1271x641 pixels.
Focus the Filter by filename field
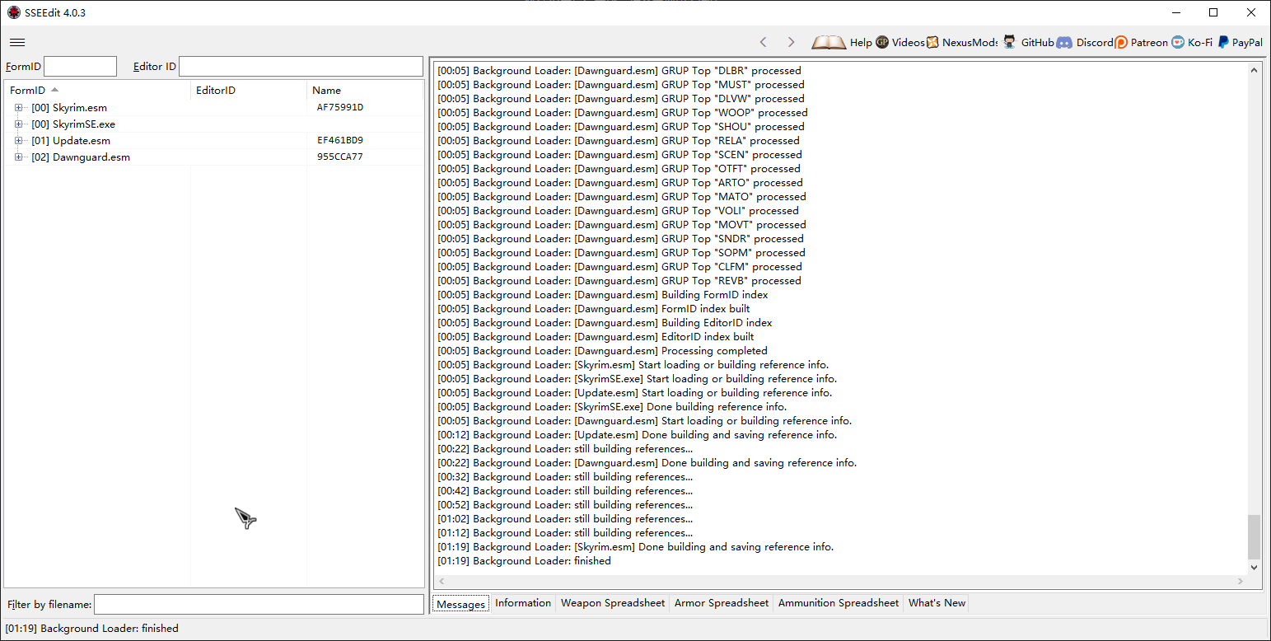click(259, 604)
